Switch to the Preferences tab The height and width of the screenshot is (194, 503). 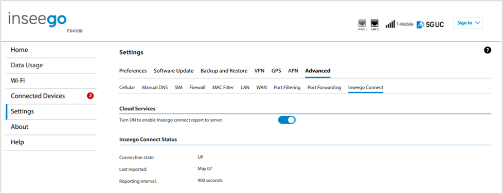[133, 71]
